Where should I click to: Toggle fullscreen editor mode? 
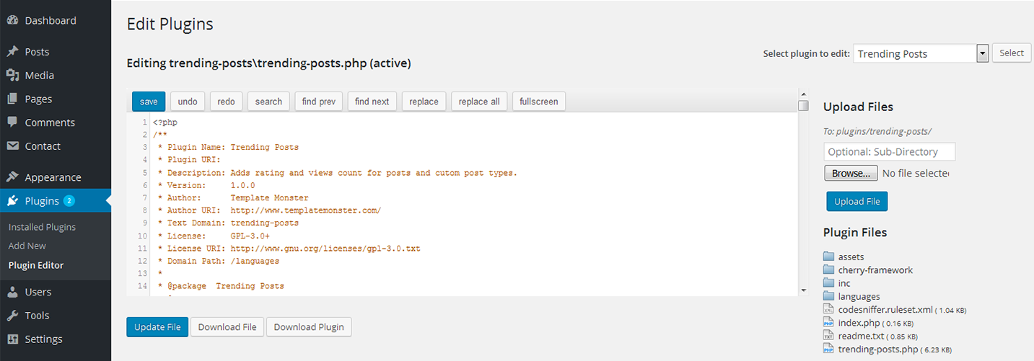point(538,102)
